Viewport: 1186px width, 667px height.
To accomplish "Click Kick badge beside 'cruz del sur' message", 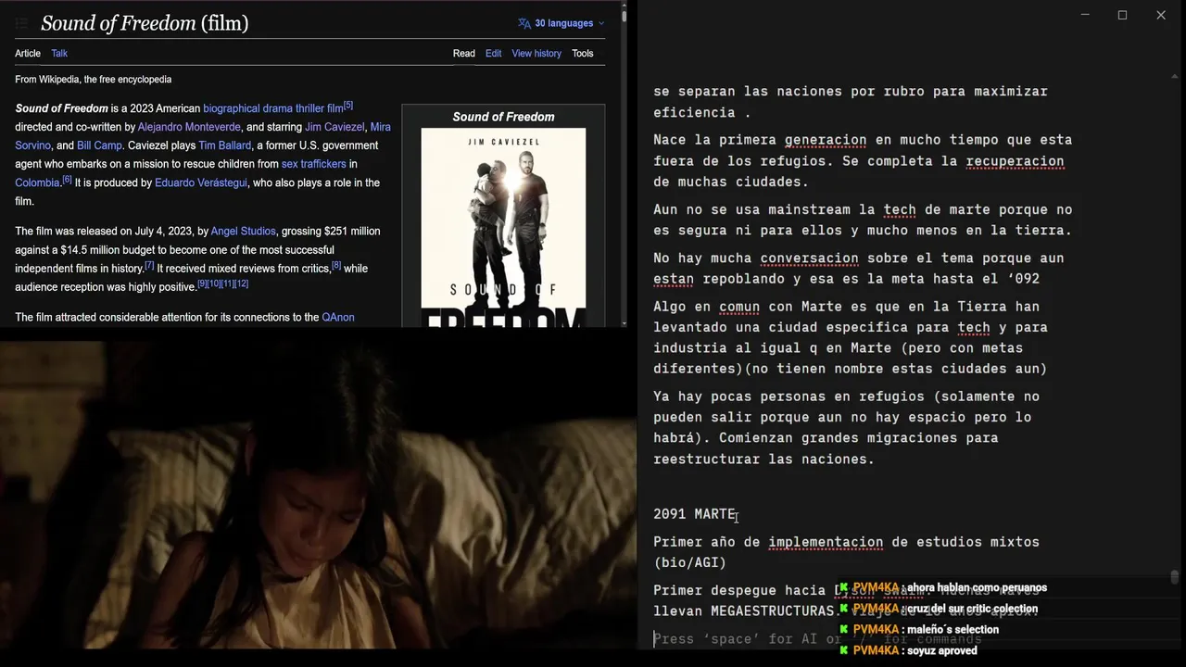I will pyautogui.click(x=844, y=610).
